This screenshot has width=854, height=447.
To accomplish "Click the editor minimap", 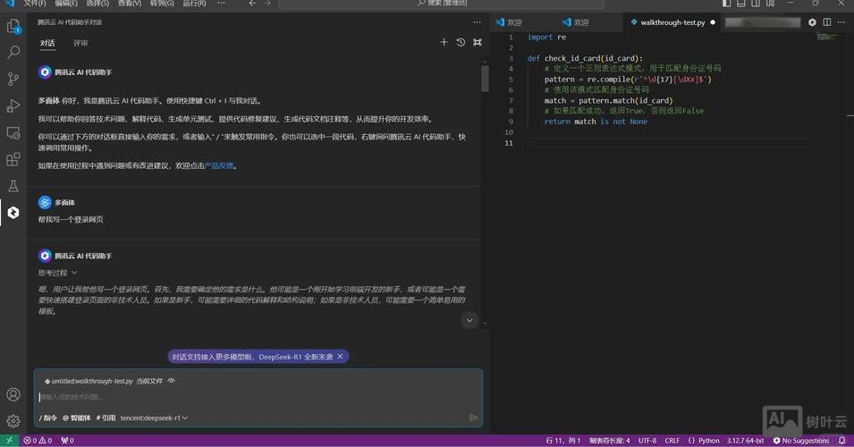I will point(827,37).
